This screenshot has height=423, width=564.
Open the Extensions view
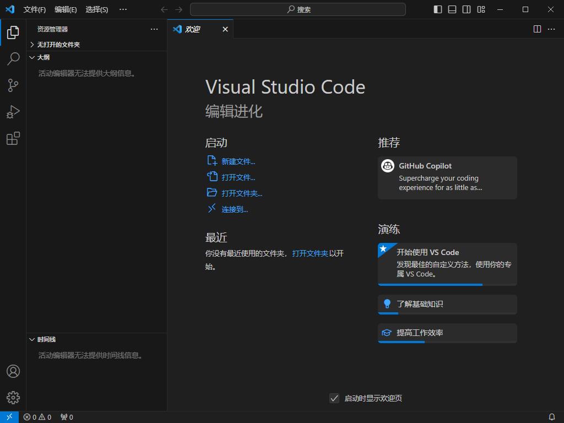point(13,138)
